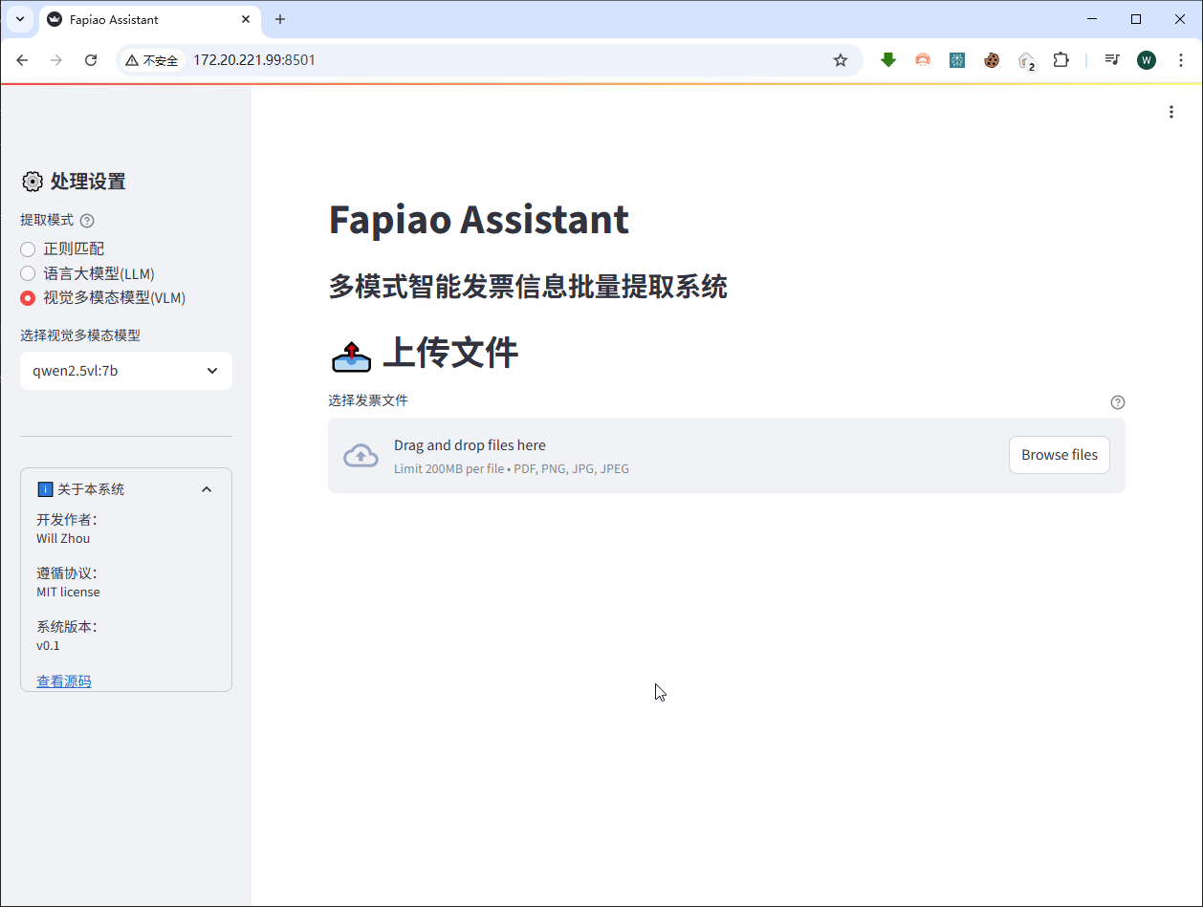Click the 'Will Zhou' author name
The width and height of the screenshot is (1203, 907).
(63, 538)
